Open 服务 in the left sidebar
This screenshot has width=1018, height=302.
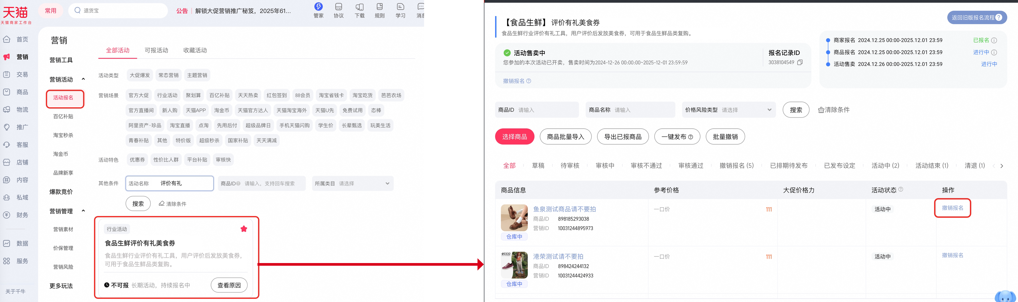click(16, 261)
